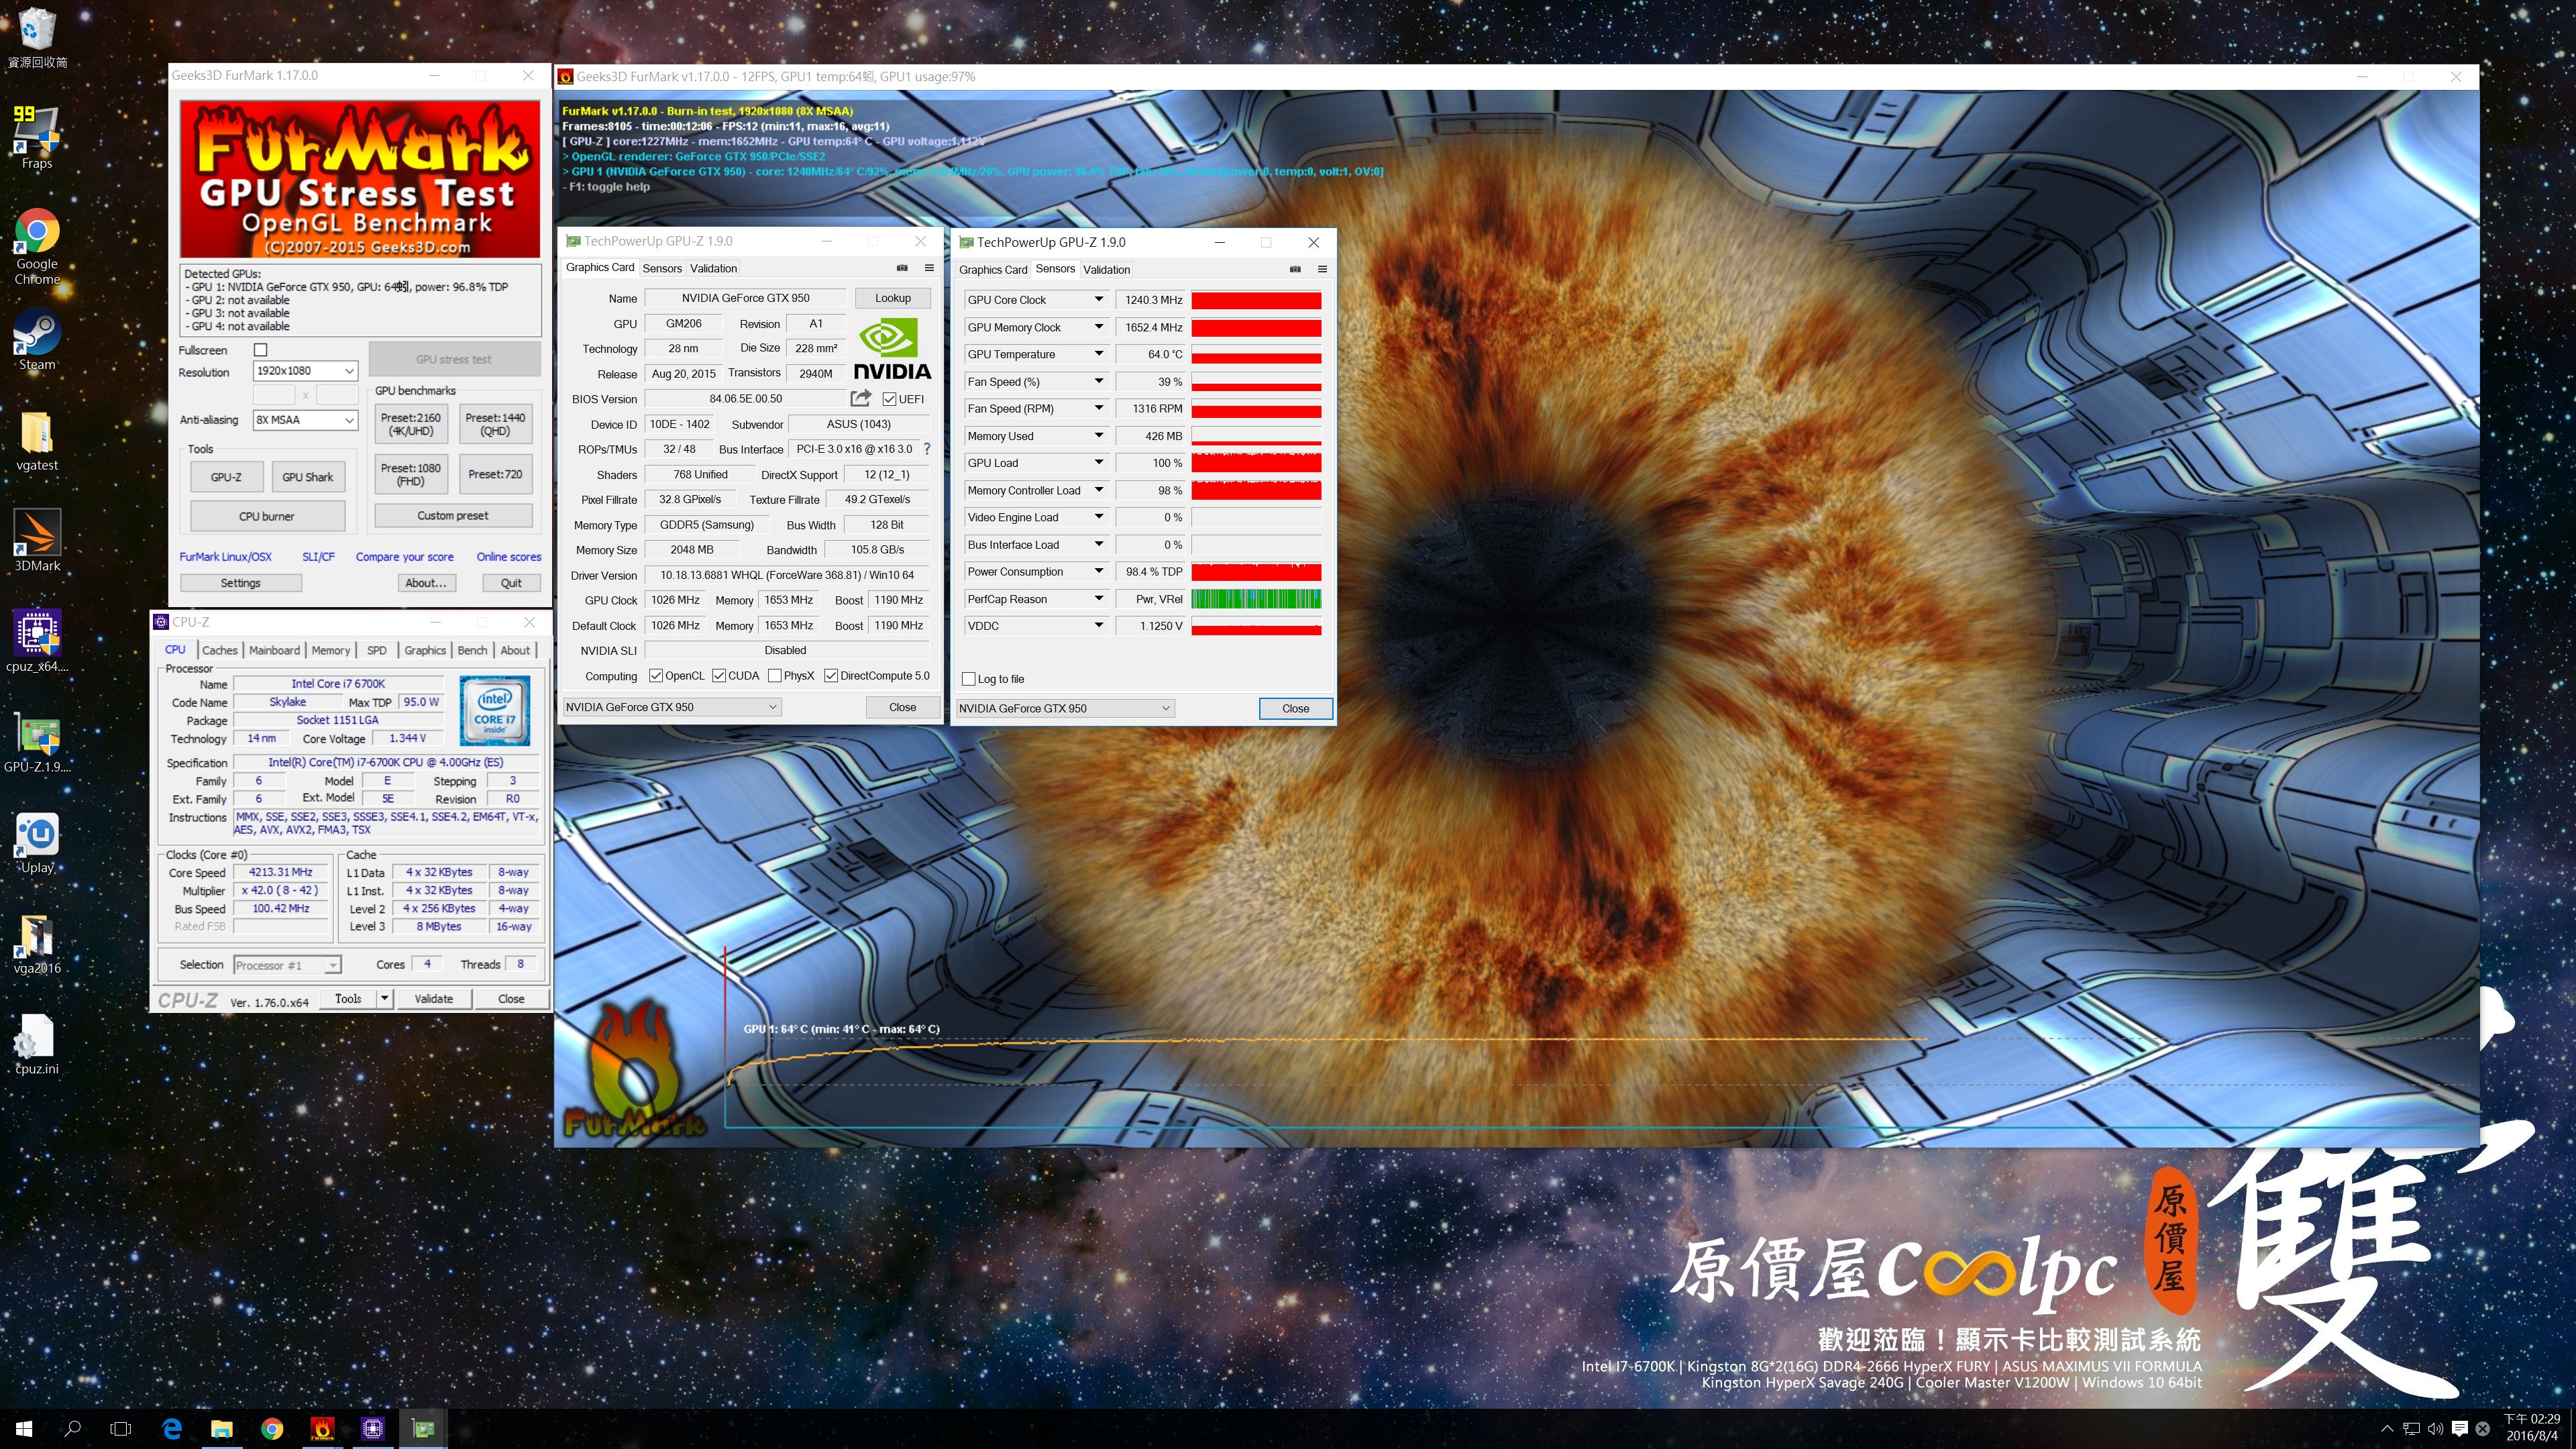2576x1449 pixels.
Task: Open the Caches tab in CPU-Z
Action: point(220,650)
